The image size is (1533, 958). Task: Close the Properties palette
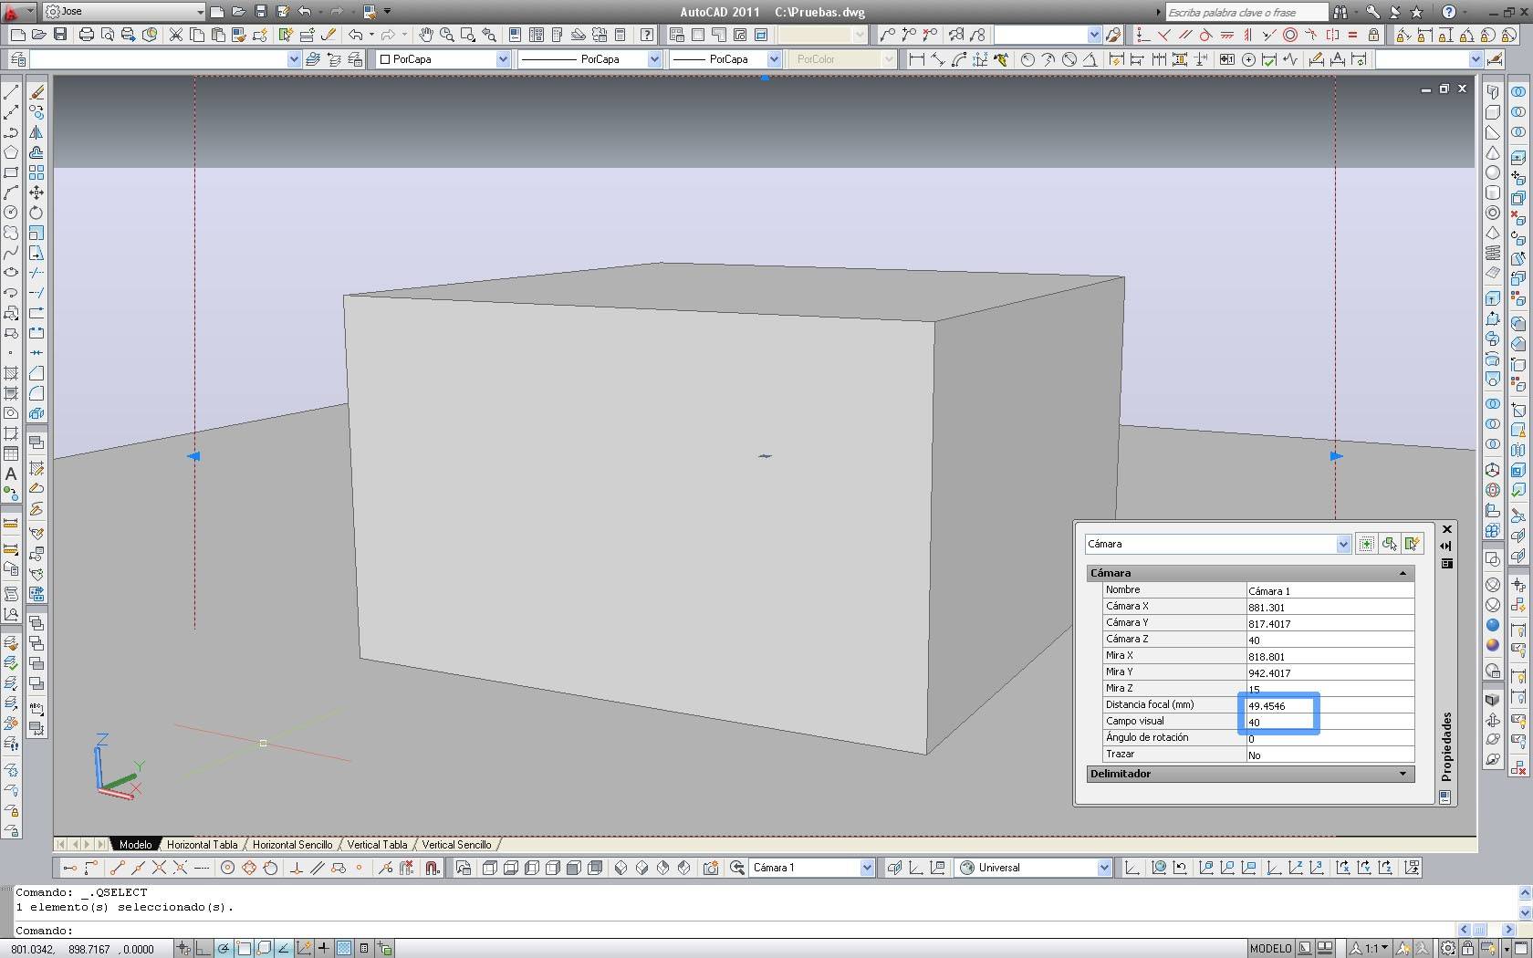(1446, 529)
